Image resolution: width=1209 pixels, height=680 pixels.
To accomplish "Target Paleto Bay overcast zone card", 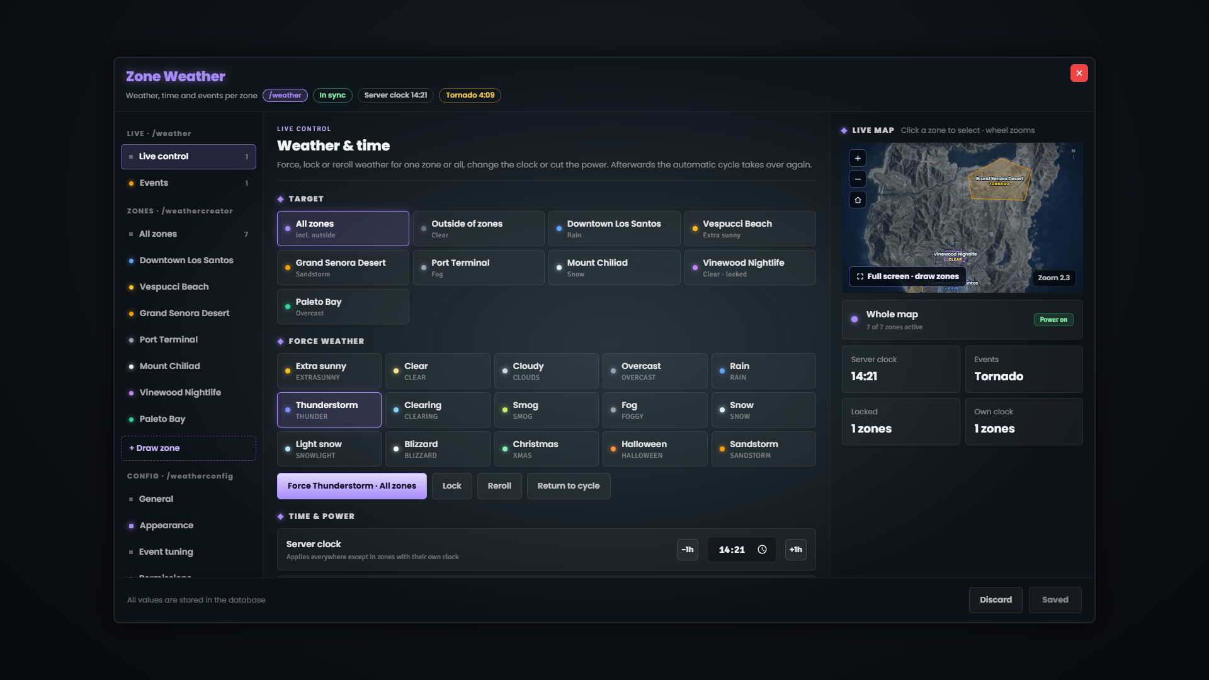I will coord(343,307).
